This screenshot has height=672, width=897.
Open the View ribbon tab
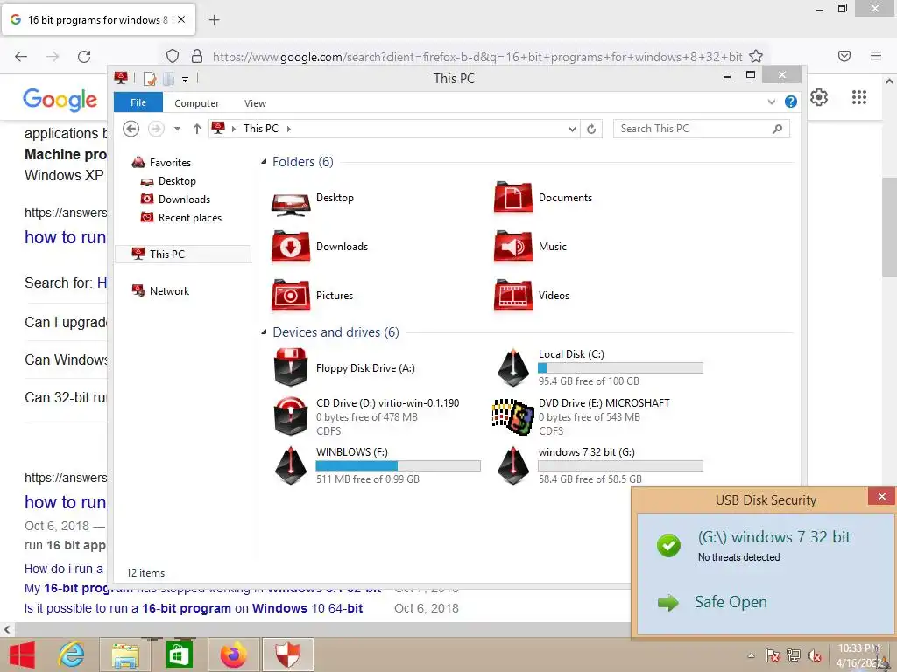pos(255,103)
